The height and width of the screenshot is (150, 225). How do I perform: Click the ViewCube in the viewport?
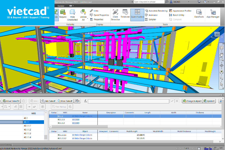tap(217, 35)
